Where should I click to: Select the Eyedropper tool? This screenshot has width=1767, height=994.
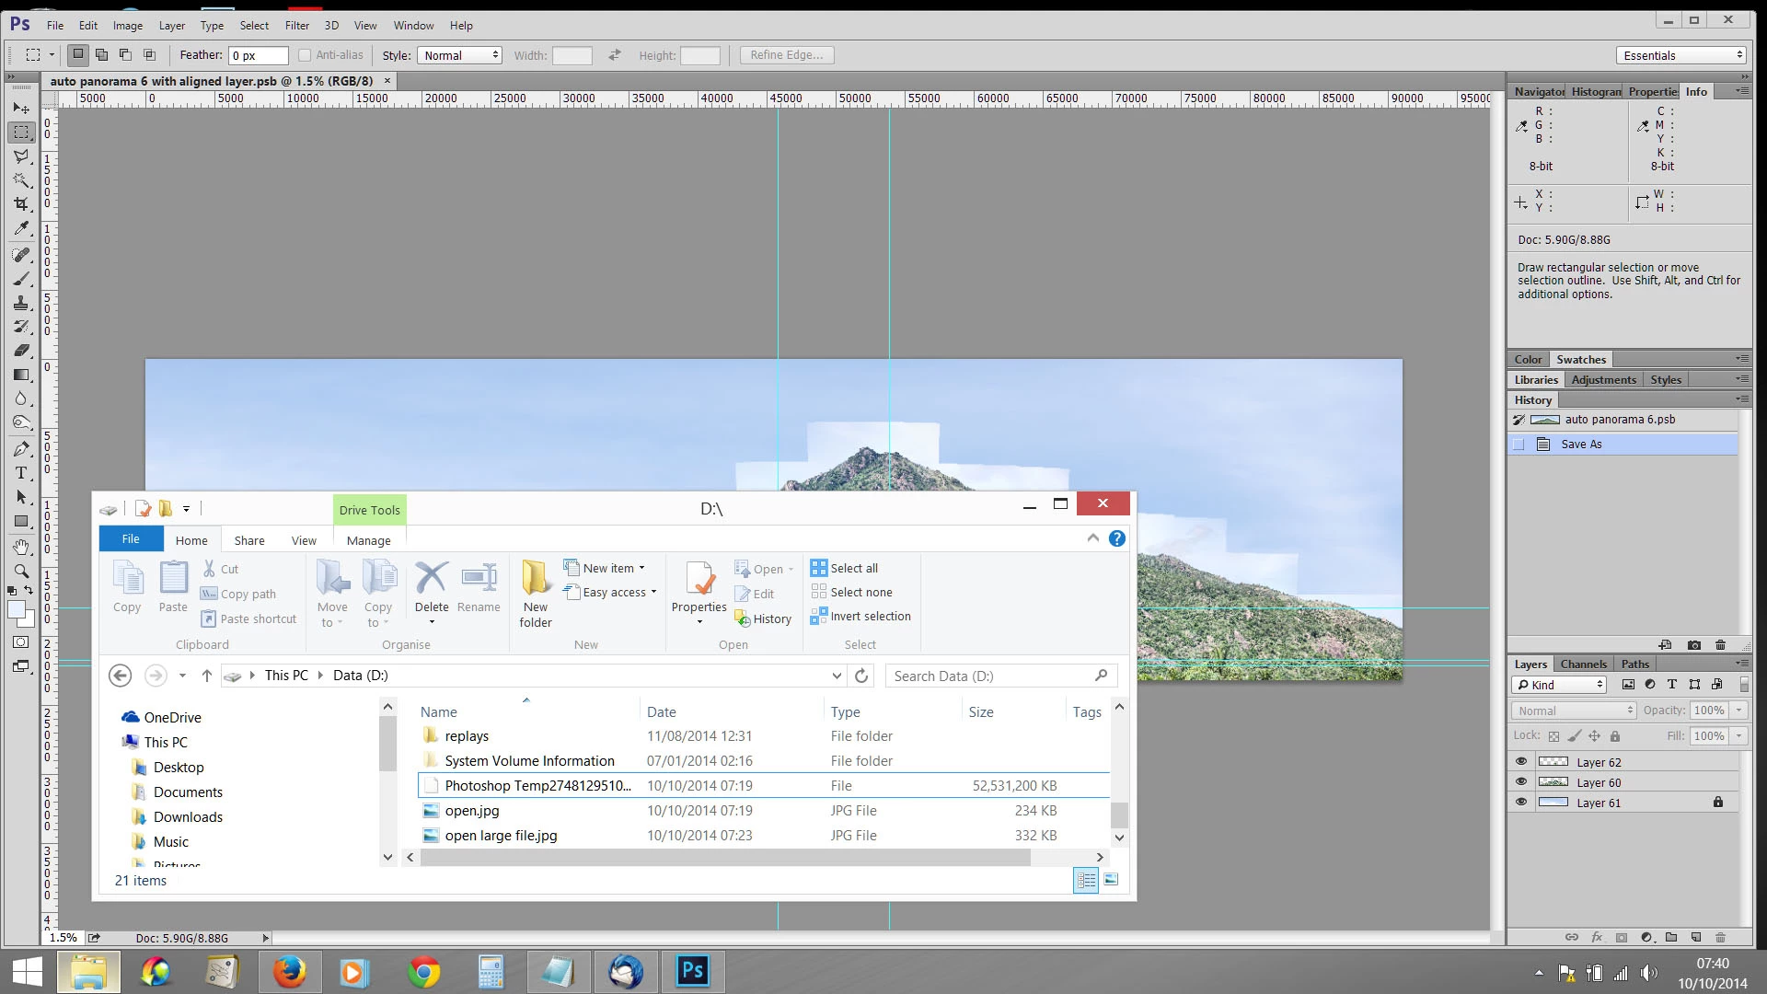[21, 228]
